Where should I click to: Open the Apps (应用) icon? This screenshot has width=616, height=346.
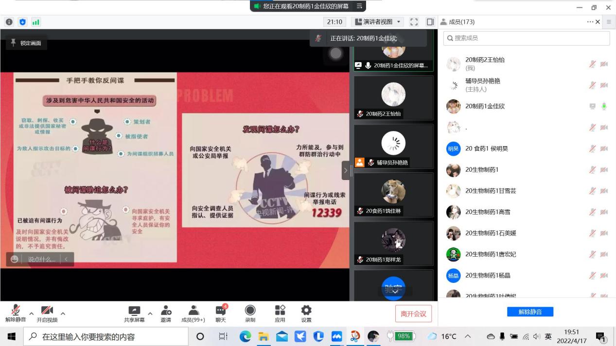coord(280,313)
